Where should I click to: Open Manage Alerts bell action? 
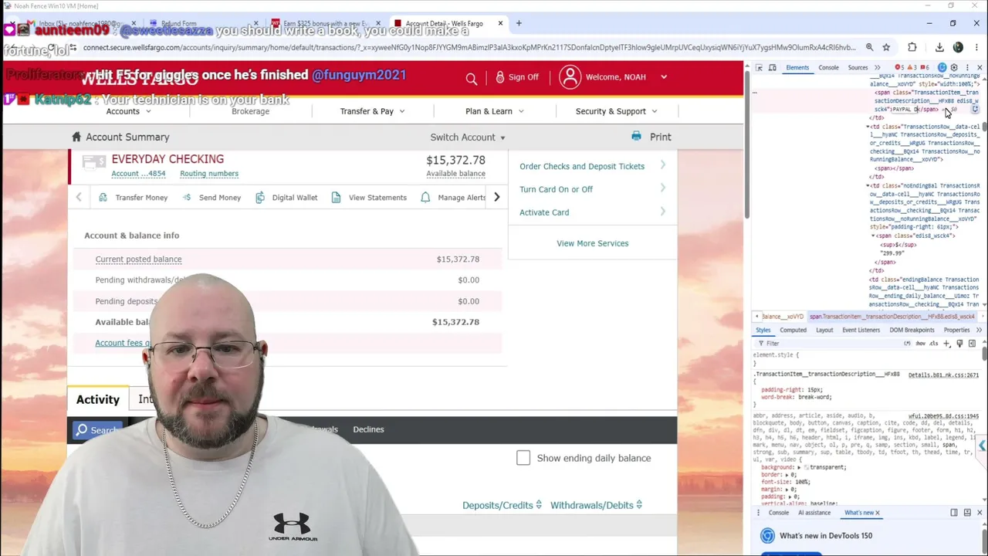(453, 198)
